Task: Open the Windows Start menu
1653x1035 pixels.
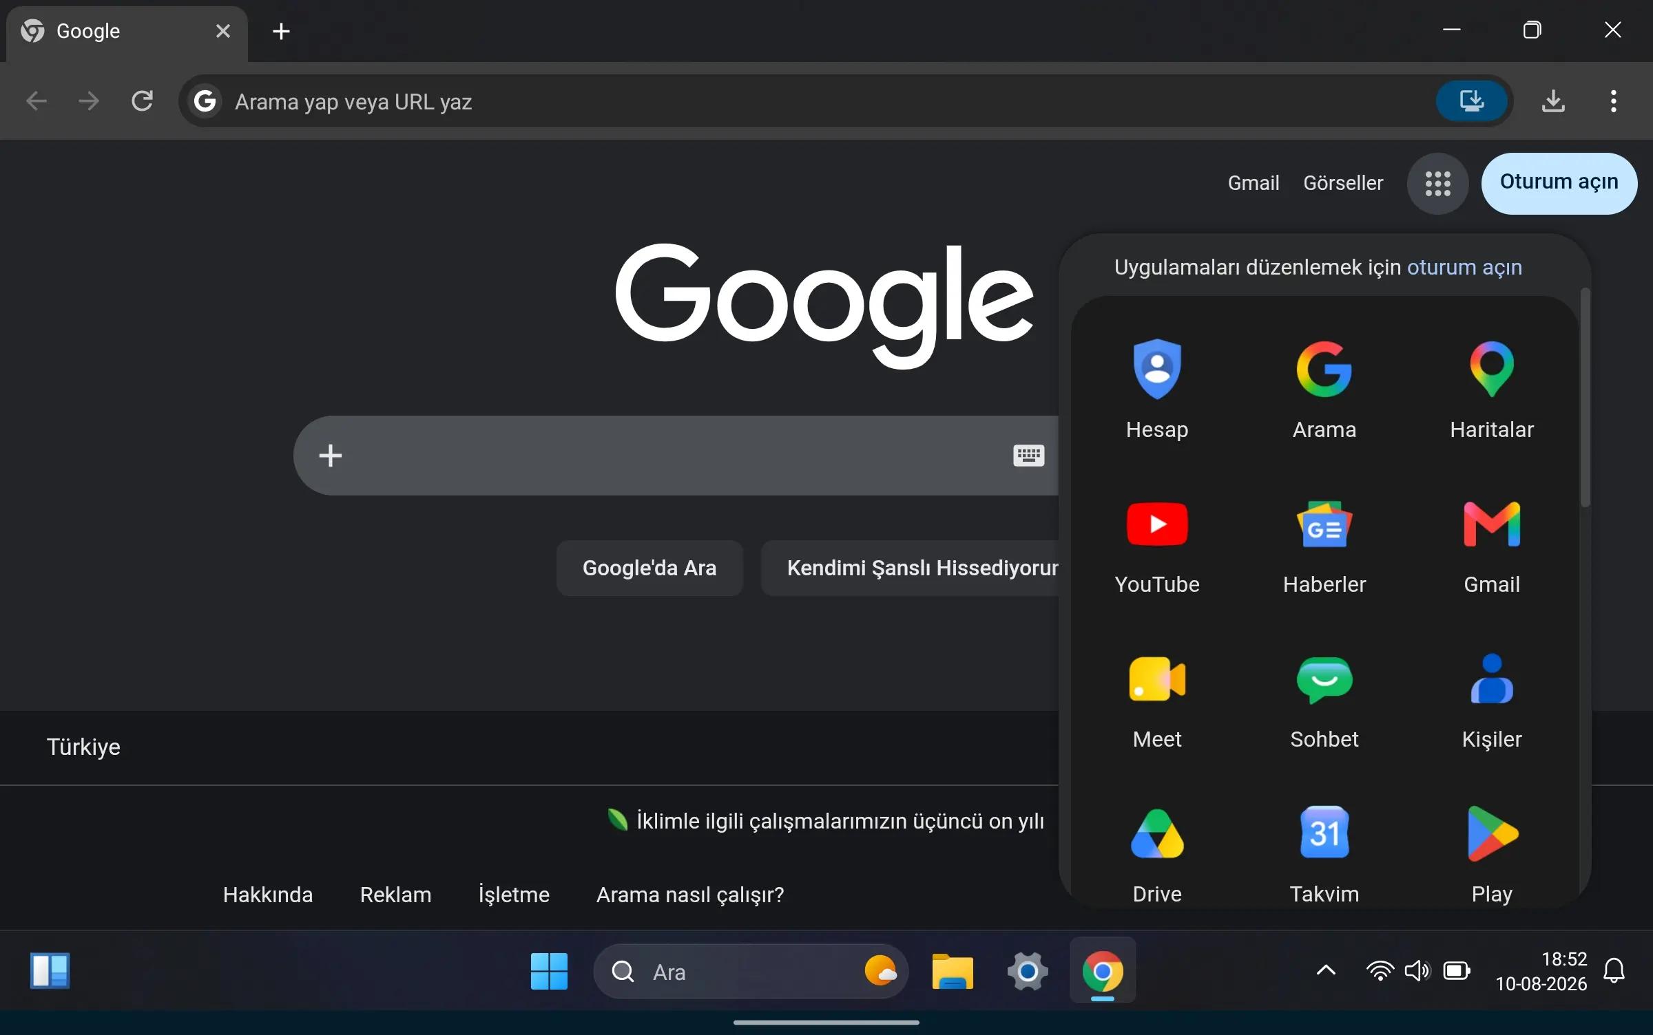Action: pyautogui.click(x=549, y=971)
